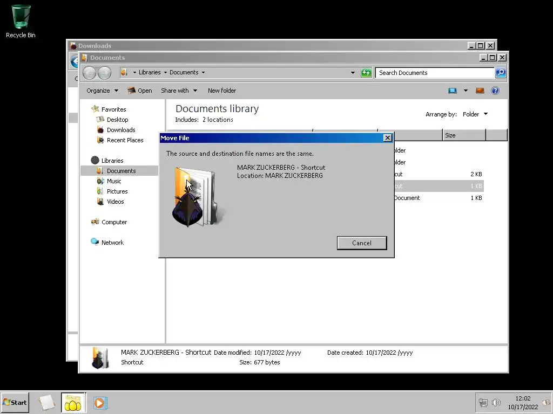This screenshot has width=553, height=414.
Task: Open the Share with menu
Action: coord(179,91)
